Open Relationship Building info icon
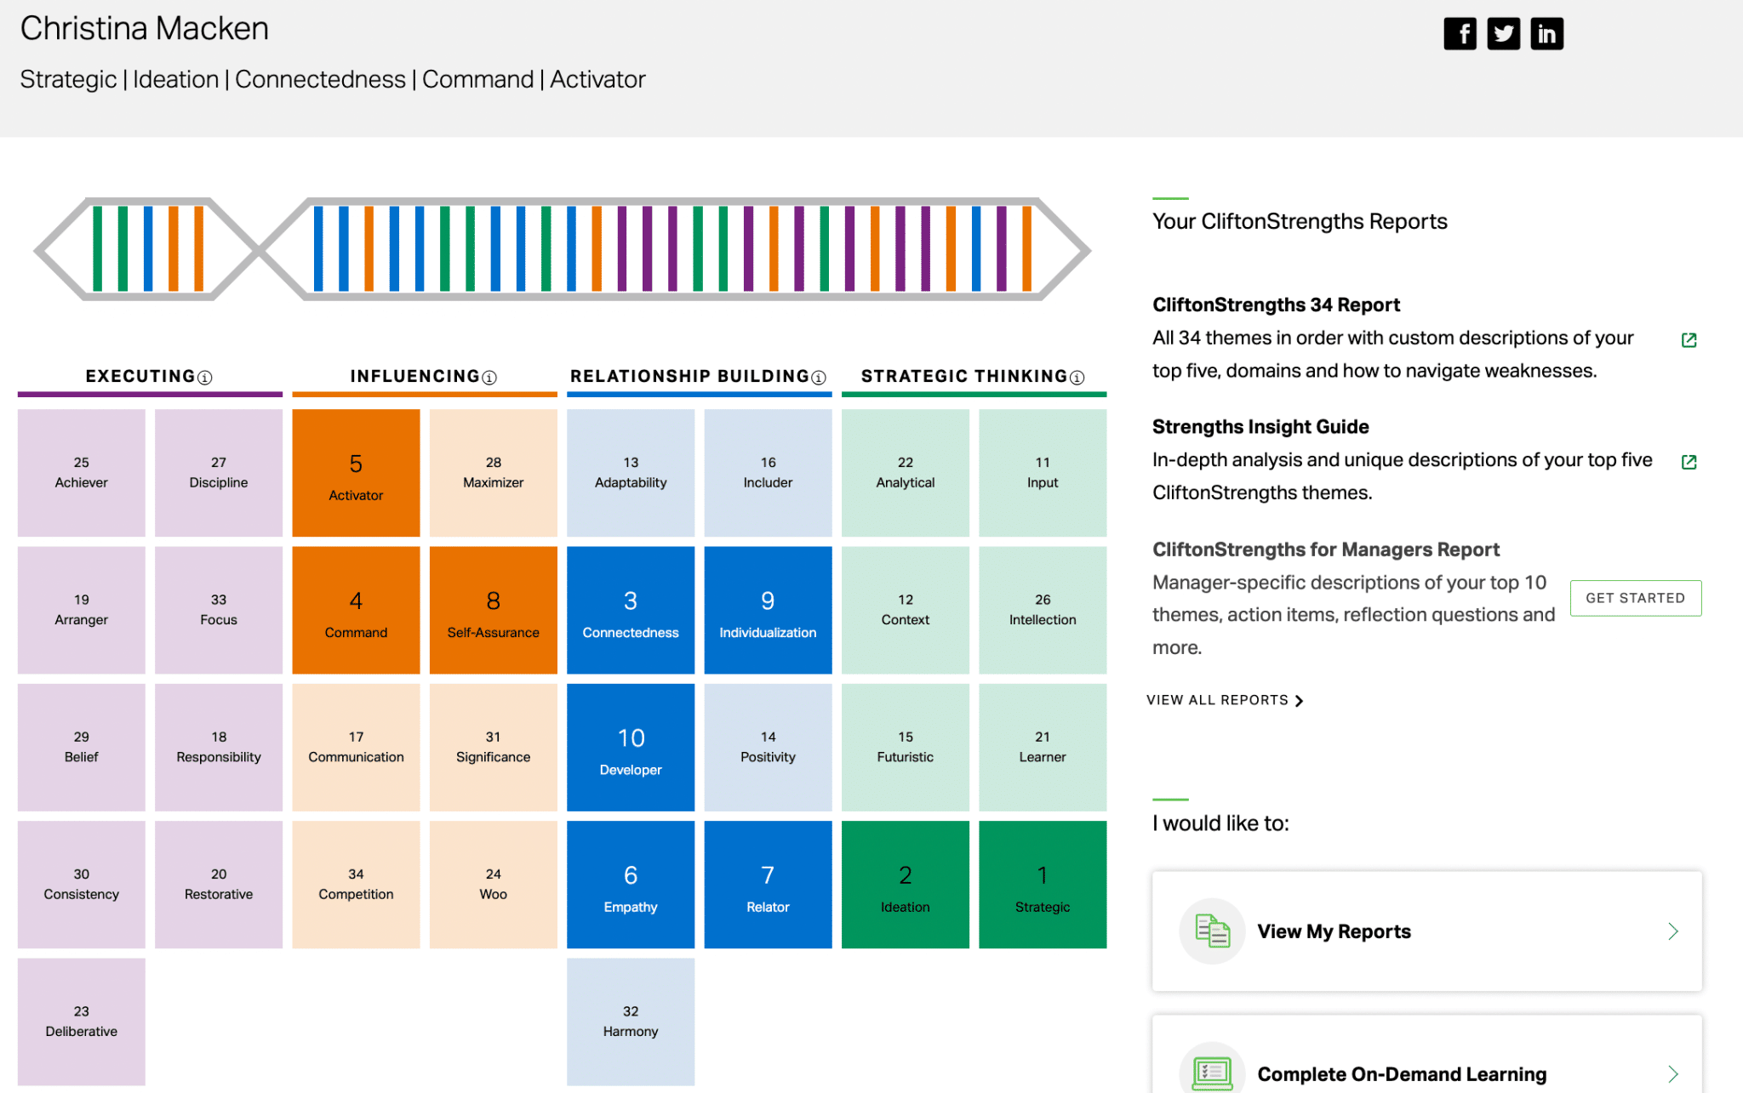This screenshot has height=1093, width=1743. click(x=819, y=378)
